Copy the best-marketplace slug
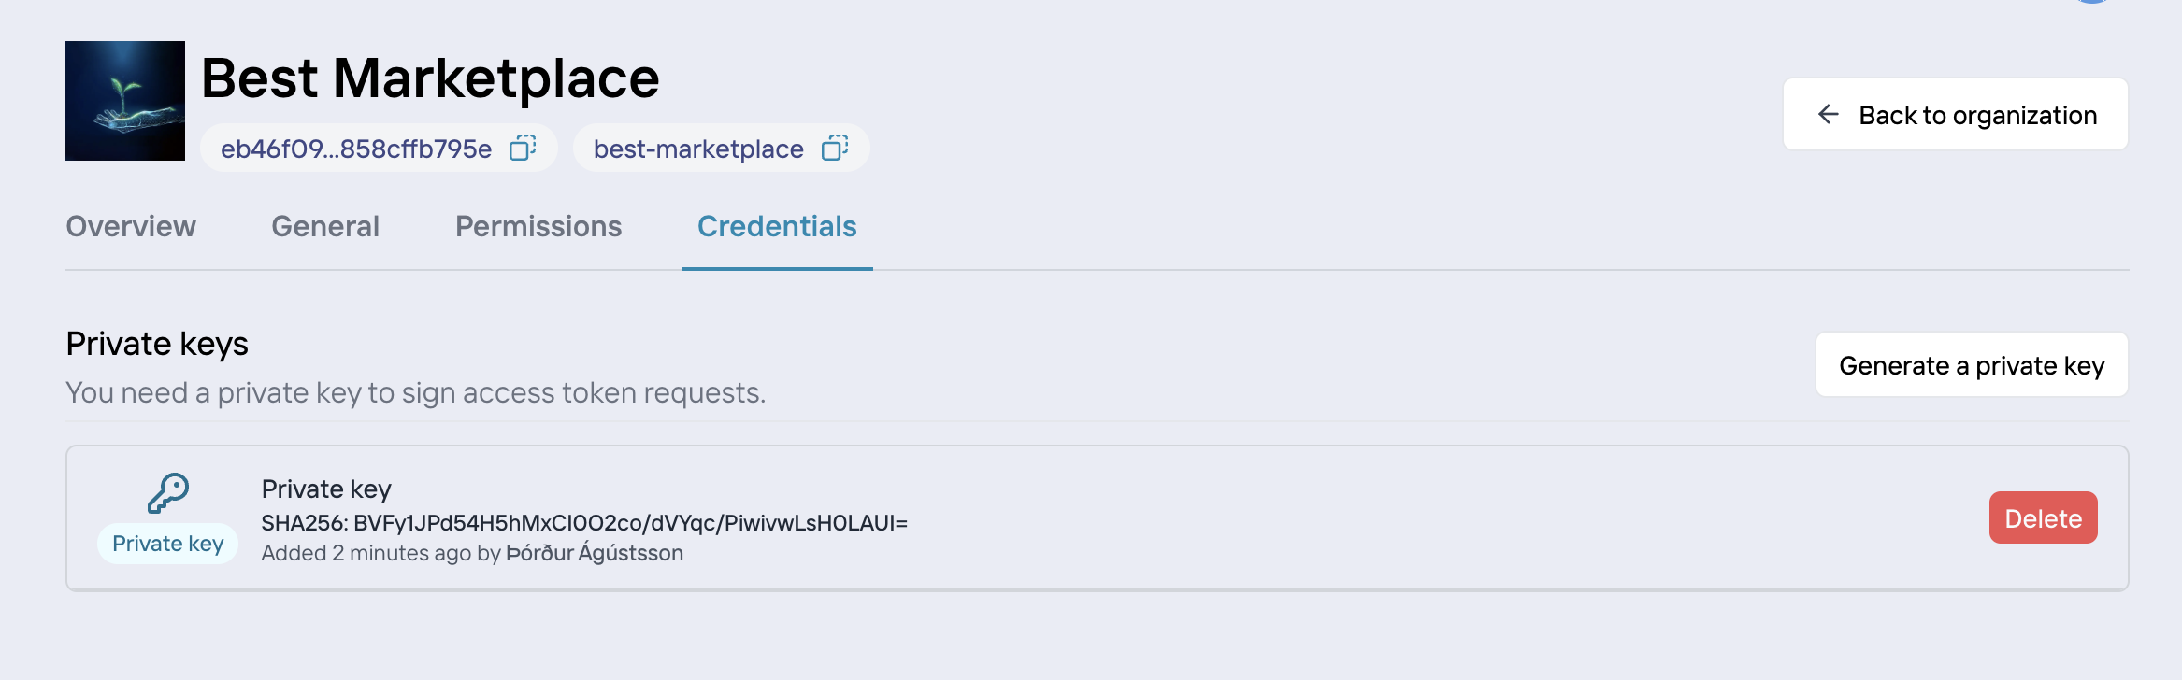The height and width of the screenshot is (680, 2182). click(x=835, y=148)
